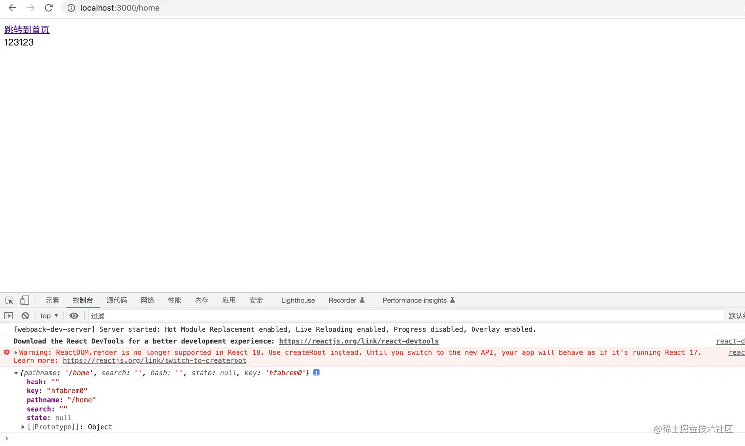Open the top JavaScript context dropdown
This screenshot has width=745, height=446.
tap(49, 316)
